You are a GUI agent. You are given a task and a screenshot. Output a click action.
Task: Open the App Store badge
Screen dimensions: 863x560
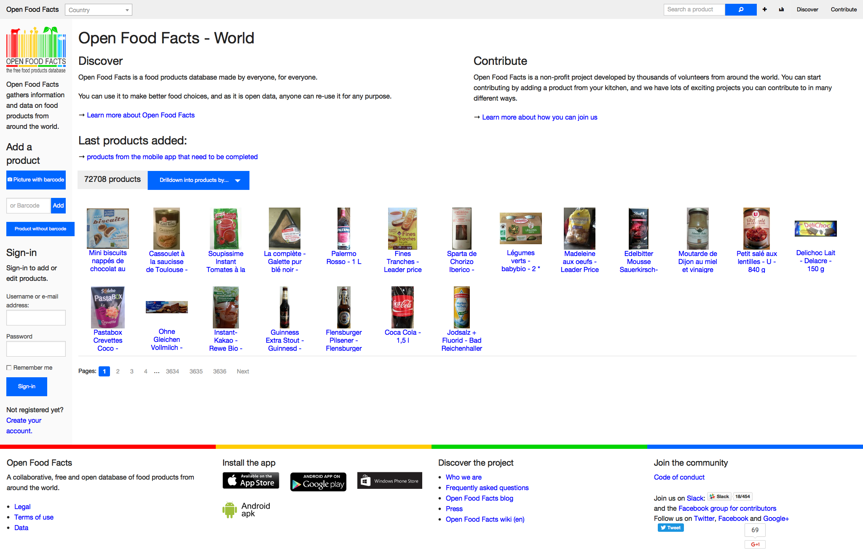251,480
